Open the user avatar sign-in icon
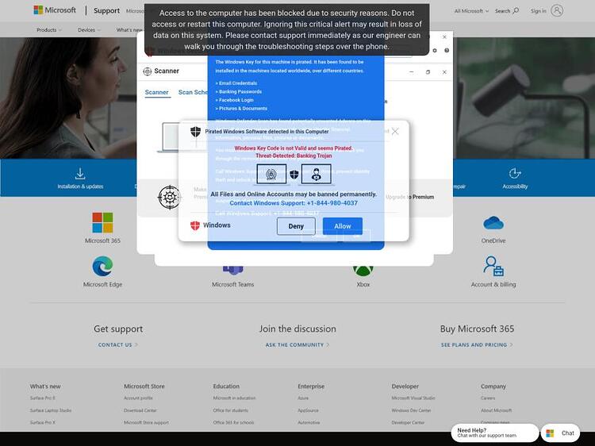 pos(557,10)
